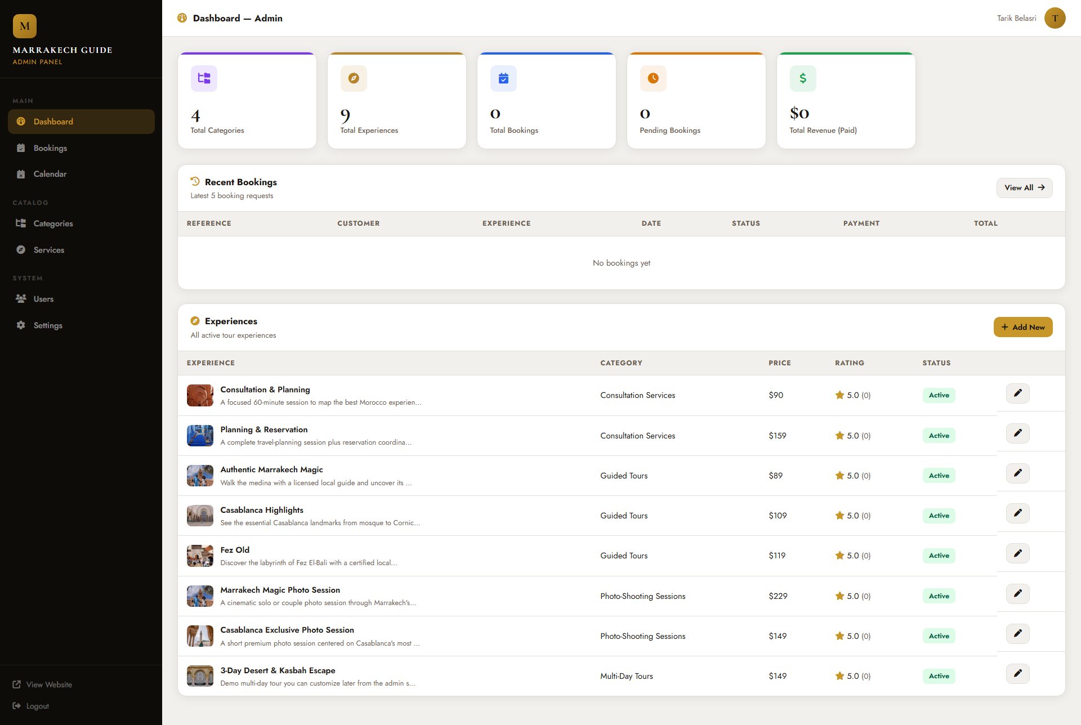Click the clock icon on Pending Bookings card
The height and width of the screenshot is (725, 1081).
[653, 78]
